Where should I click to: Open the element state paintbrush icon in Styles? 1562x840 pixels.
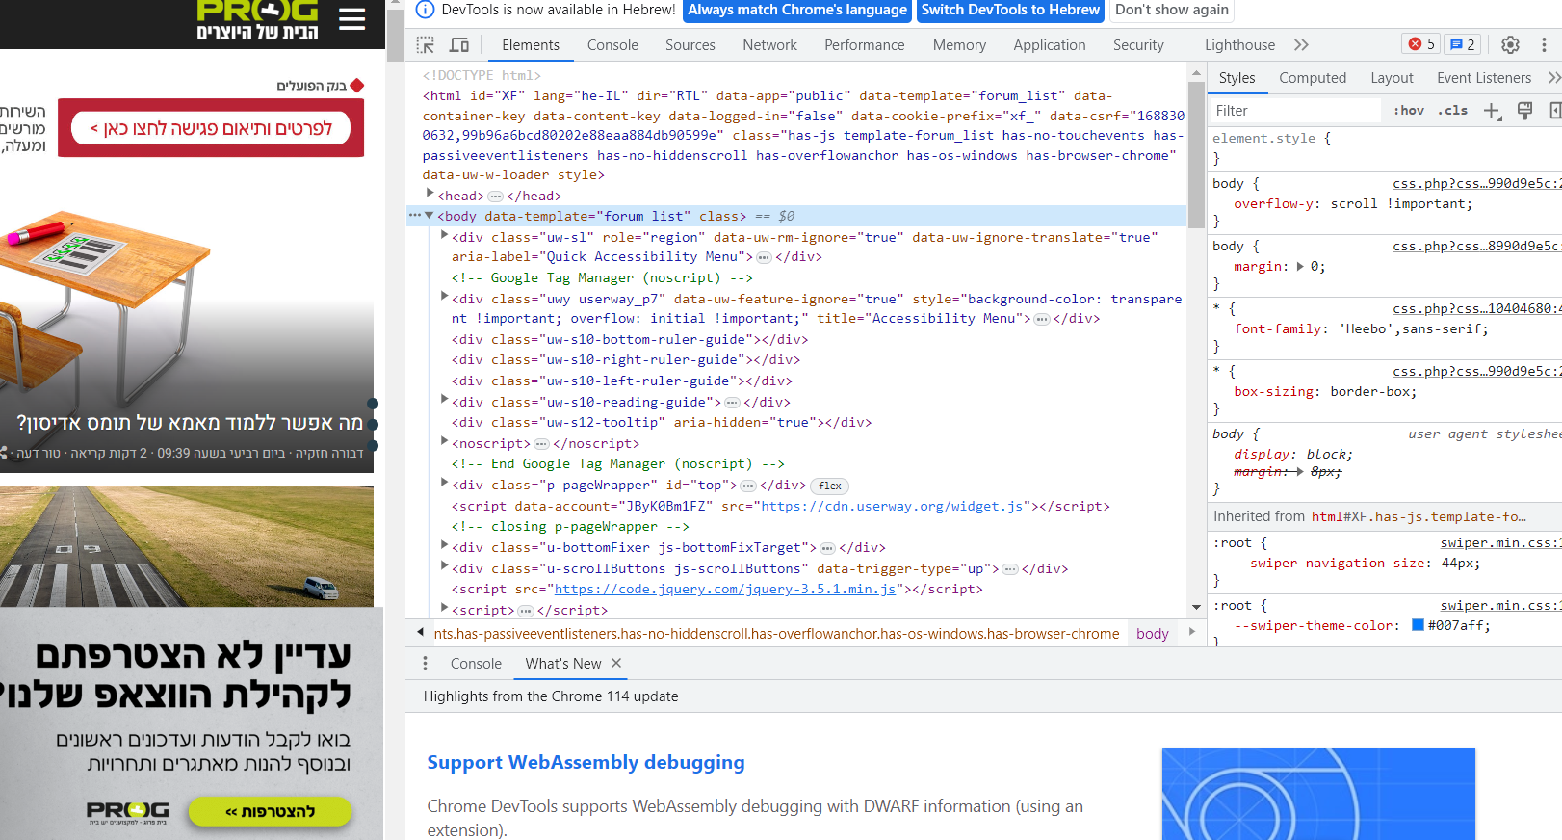(x=1524, y=111)
